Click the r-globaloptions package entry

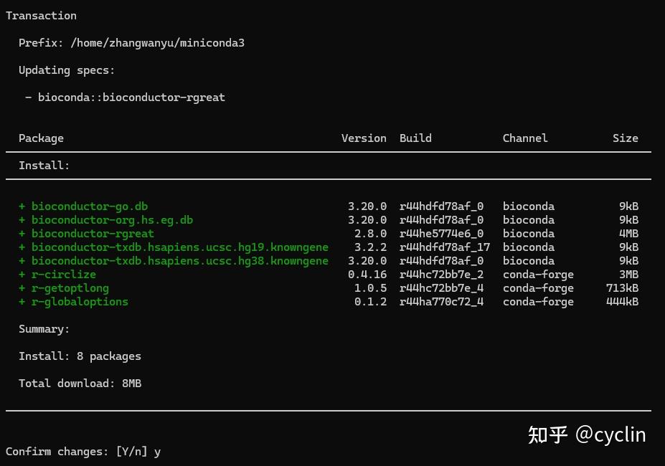coord(79,301)
